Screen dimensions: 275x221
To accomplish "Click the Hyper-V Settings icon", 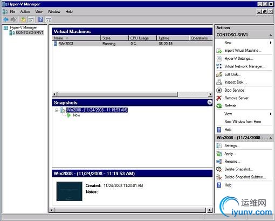I will click(x=219, y=59).
